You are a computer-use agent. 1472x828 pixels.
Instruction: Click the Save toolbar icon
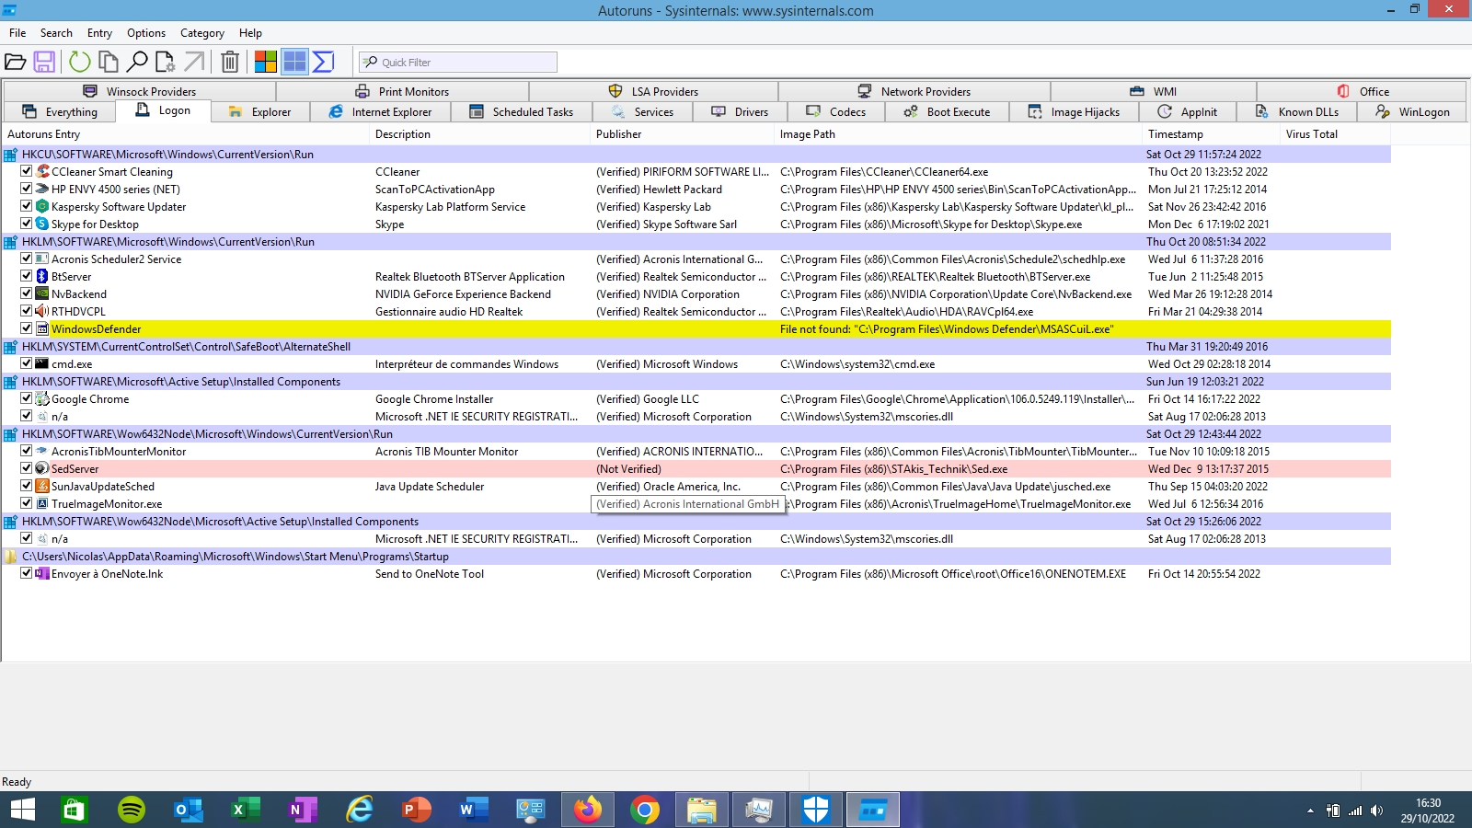(44, 62)
